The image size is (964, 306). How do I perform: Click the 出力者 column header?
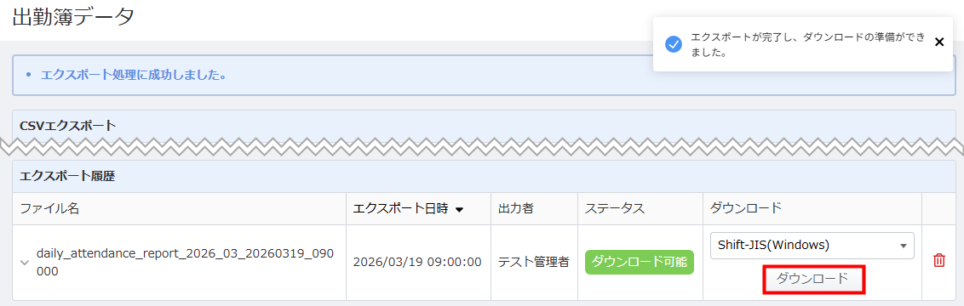coord(515,208)
